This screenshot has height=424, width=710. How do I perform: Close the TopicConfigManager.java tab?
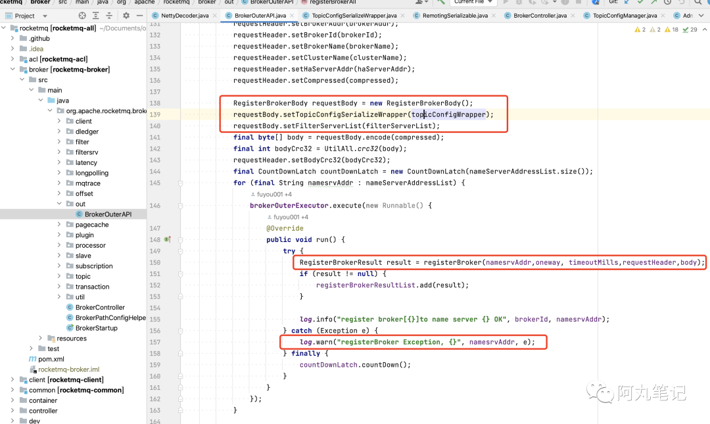663,15
